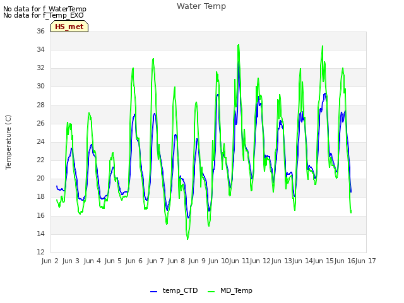
Task: Click the Jun 12 x-axis label
Action: point(260,261)
